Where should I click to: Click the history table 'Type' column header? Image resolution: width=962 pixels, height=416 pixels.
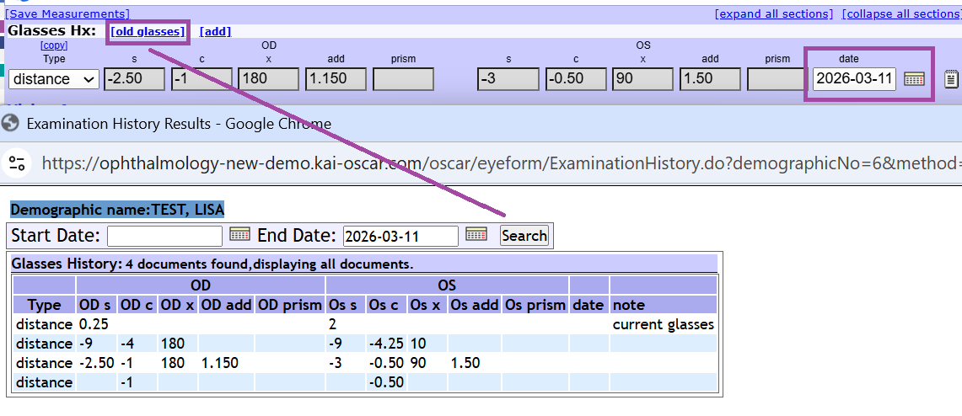45,305
